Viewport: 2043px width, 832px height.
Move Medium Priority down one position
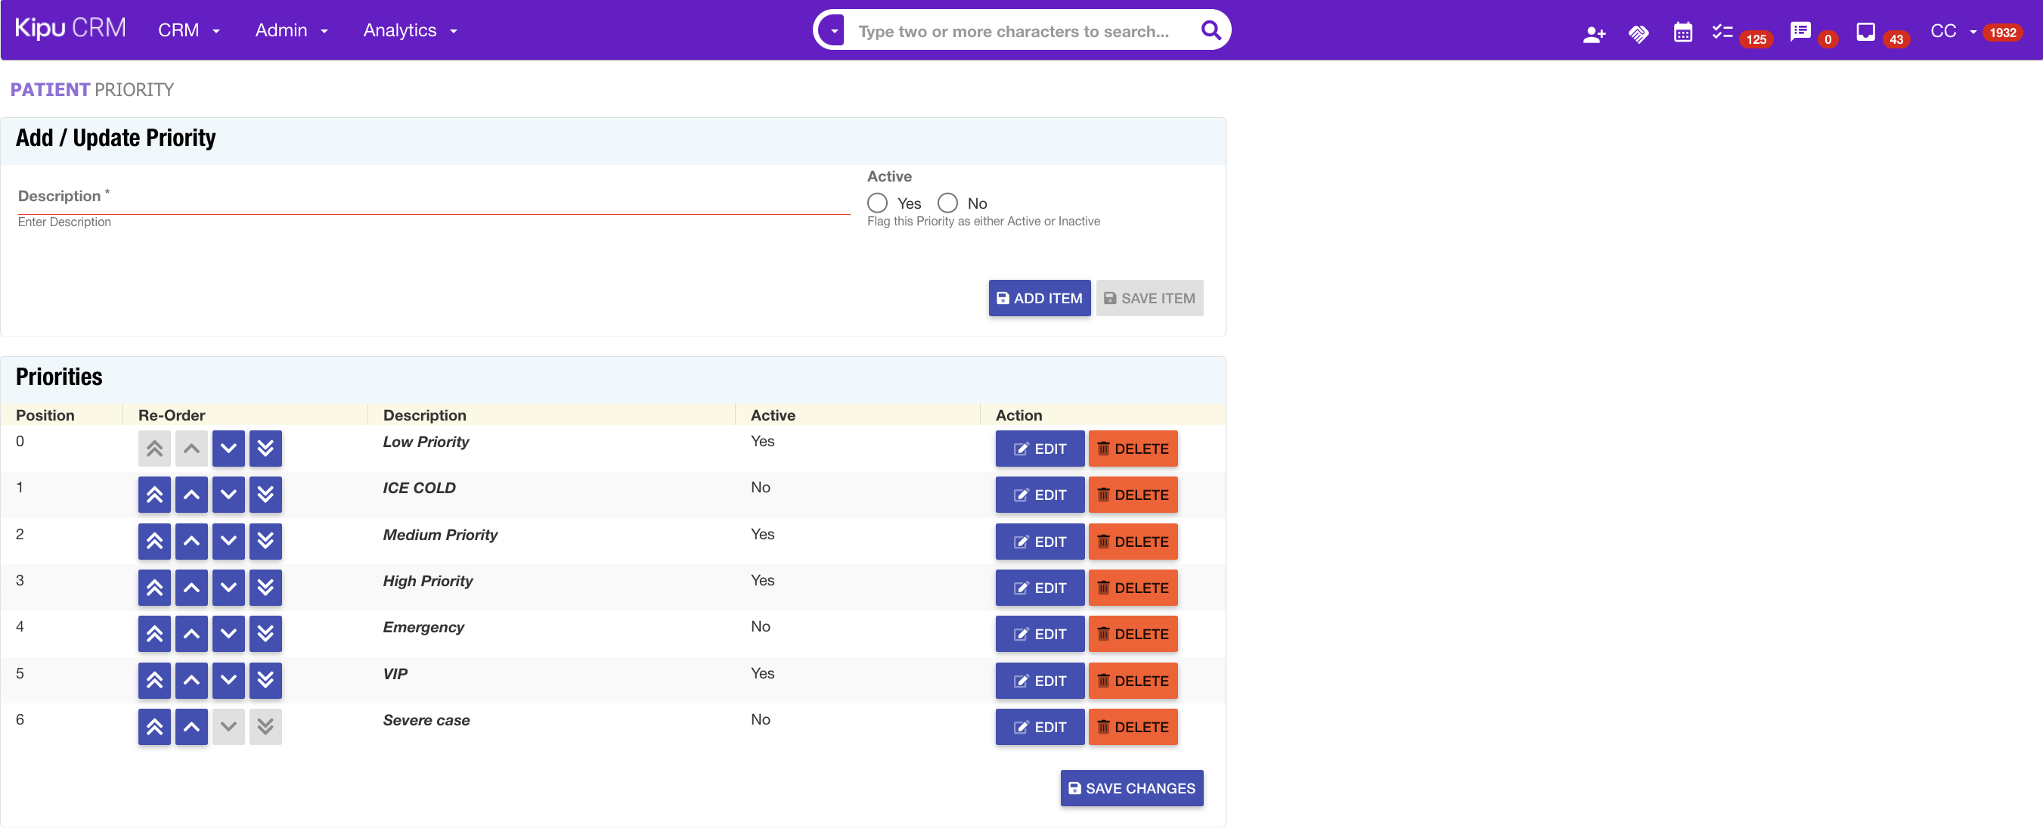point(228,542)
